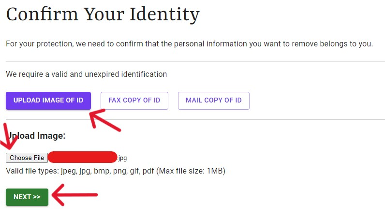385x218 pixels.
Task: Click the word Confirm in the heading
Action: [x=43, y=15]
